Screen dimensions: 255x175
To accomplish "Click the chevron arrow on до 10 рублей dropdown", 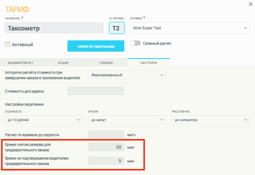I will [79, 120].
